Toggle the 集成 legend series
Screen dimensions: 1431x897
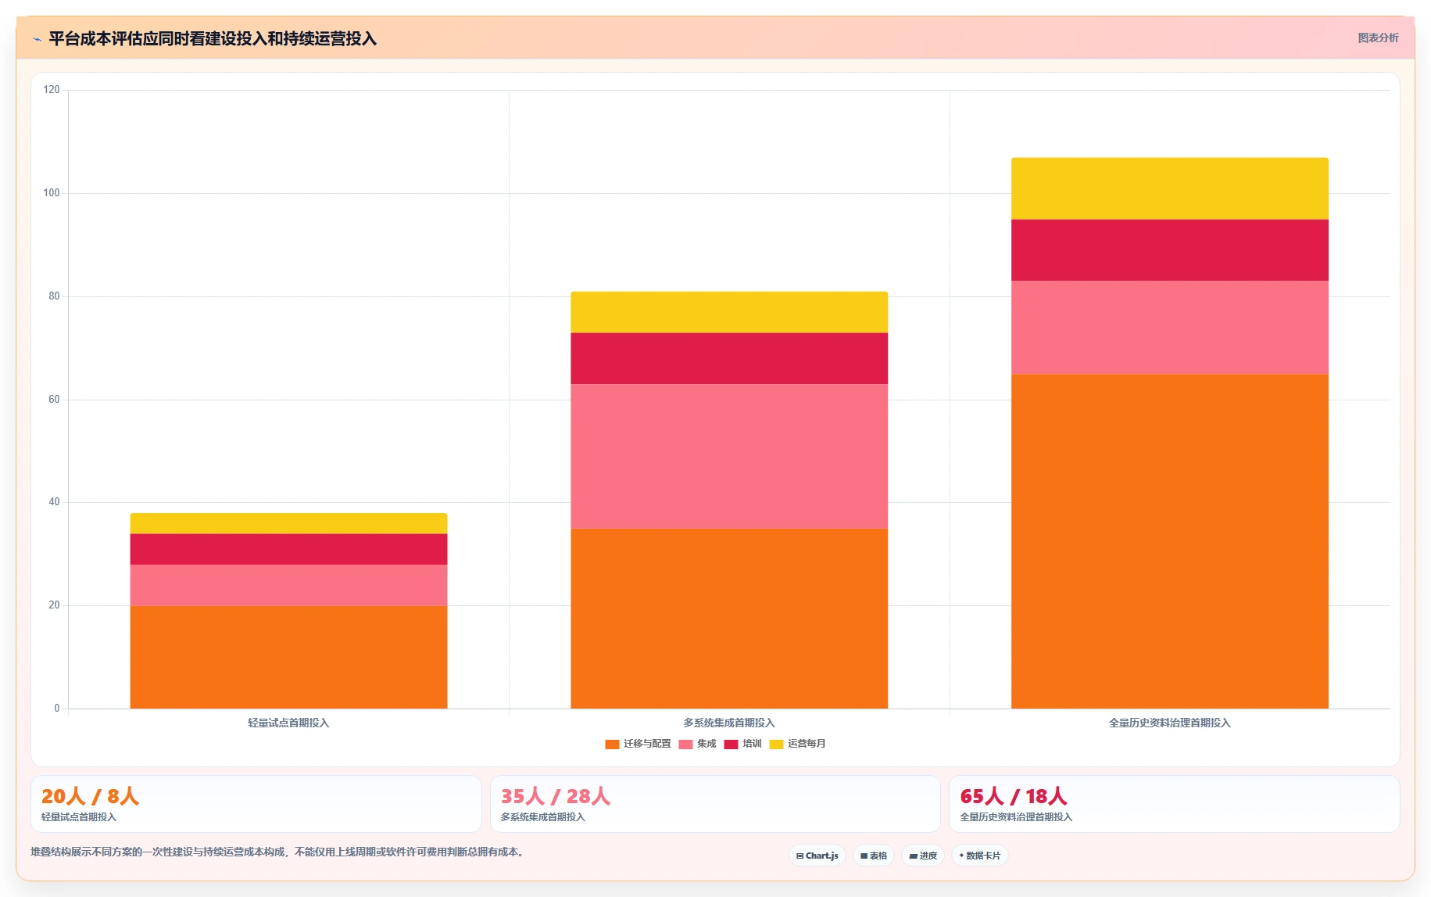tap(697, 744)
